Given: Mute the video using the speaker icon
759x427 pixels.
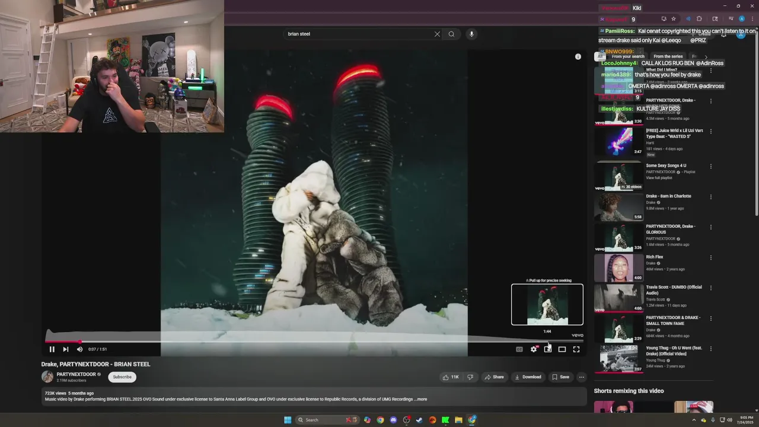Looking at the screenshot, I should tap(79, 349).
